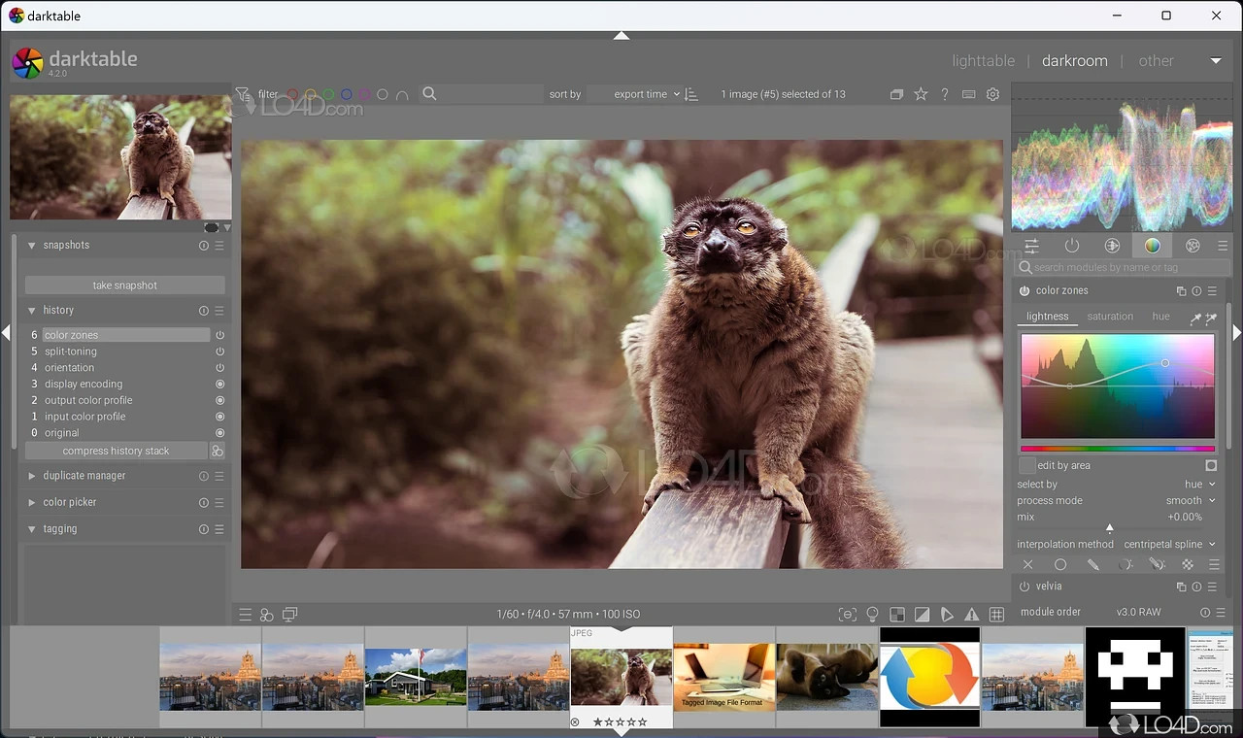This screenshot has height=738, width=1243.
Task: Choose uniform blending circle icon
Action: 1060,564
